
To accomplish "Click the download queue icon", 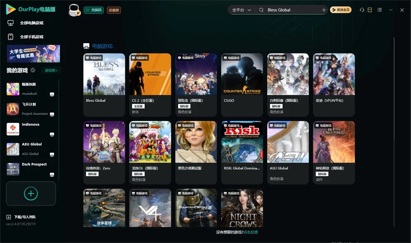I will (x=9, y=217).
